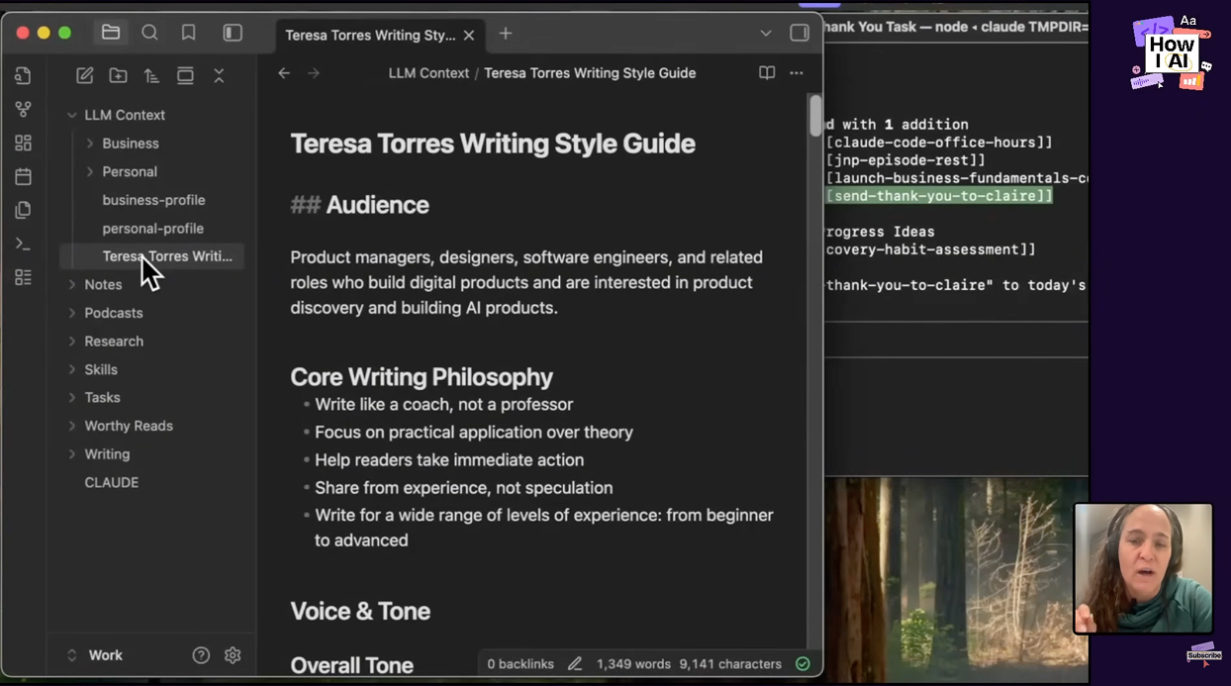The image size is (1231, 686).
Task: Open business-profile note
Action: point(153,200)
